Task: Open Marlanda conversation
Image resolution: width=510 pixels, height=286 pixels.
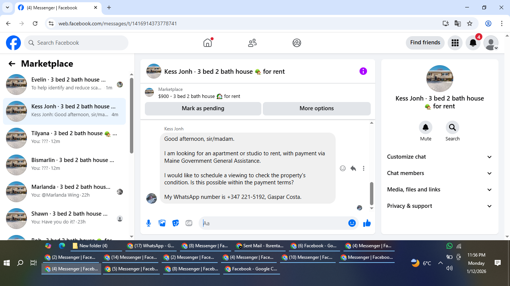Action: point(65,192)
